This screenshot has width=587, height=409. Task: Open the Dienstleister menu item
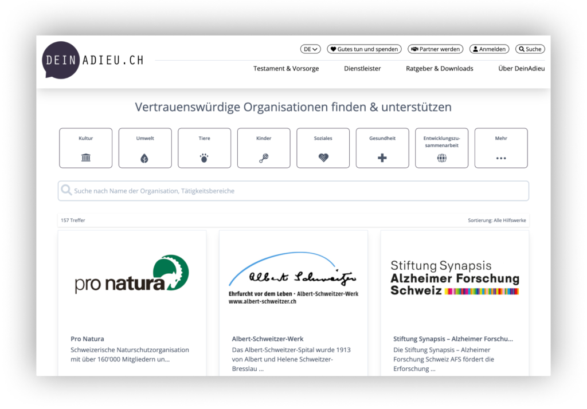point(362,69)
